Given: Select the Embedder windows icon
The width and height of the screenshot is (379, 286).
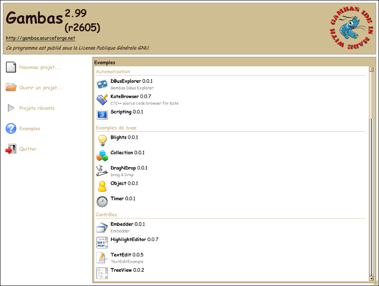Looking at the screenshot, I should (x=102, y=227).
